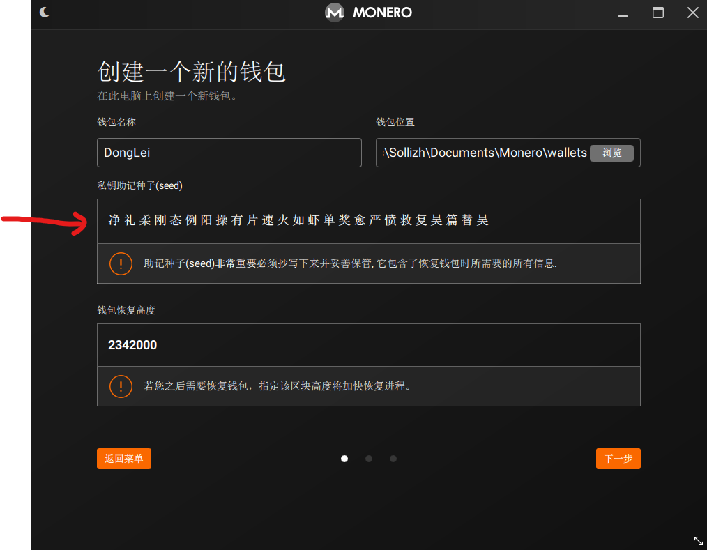Screen dimensions: 707x550
Task: Click the warning icon under the seed
Action: point(121,263)
